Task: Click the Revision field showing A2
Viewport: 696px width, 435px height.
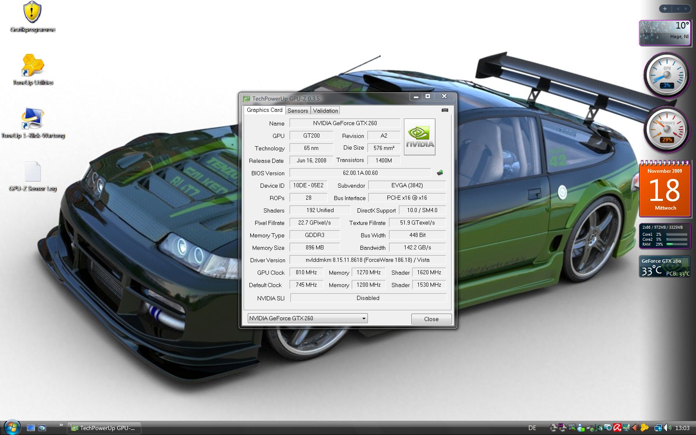Action: pyautogui.click(x=384, y=135)
